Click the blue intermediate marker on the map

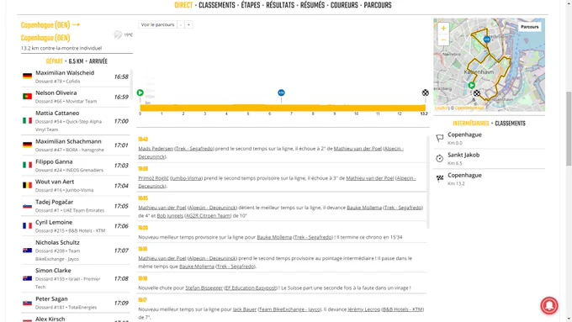coord(487,39)
